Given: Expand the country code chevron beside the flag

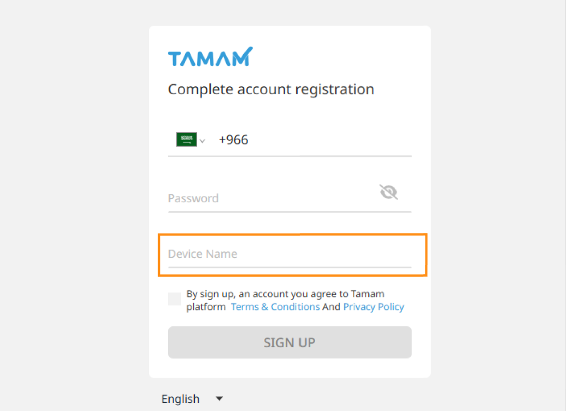Looking at the screenshot, I should point(203,141).
